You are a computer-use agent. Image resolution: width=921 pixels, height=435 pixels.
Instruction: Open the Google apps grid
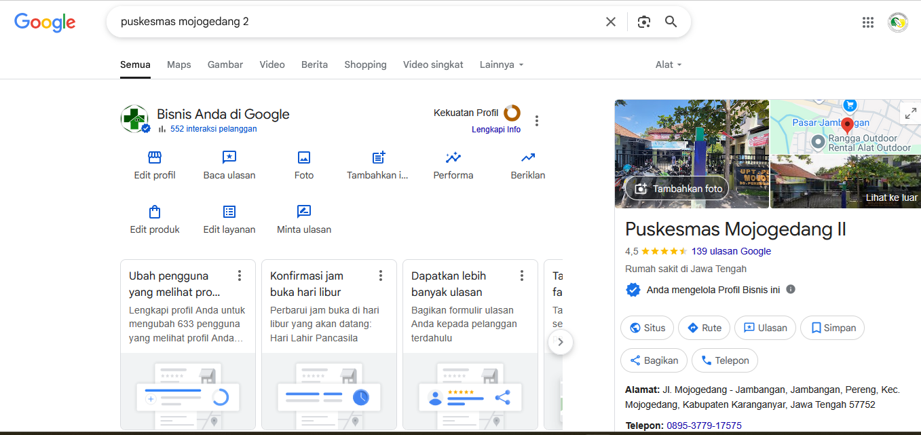click(x=868, y=22)
